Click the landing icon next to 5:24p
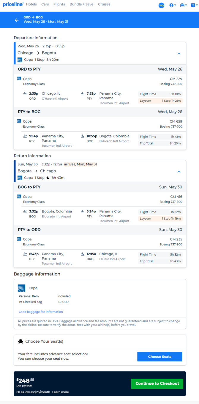Image resolution: width=199 pixels, height=404 pixels. pyautogui.click(x=83, y=212)
